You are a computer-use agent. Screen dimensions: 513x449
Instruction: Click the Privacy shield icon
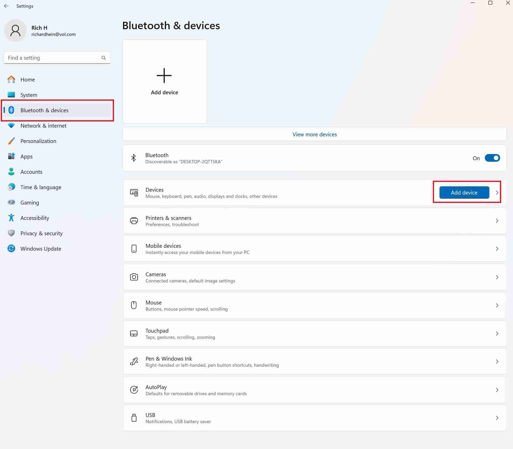click(11, 233)
